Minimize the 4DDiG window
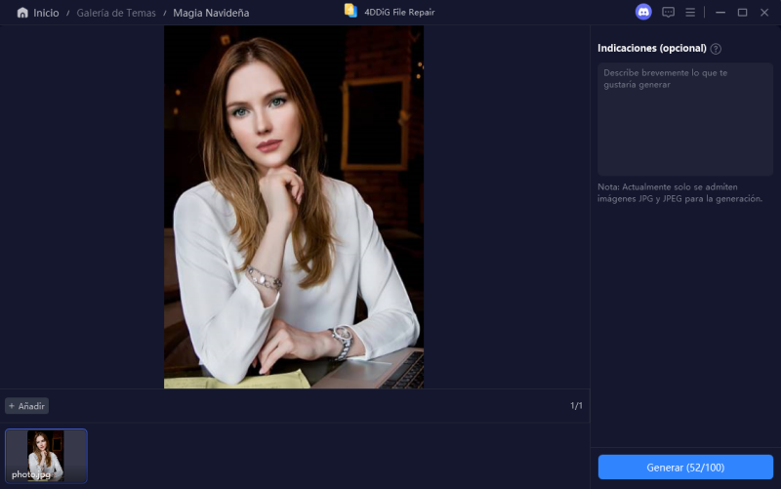 coord(720,13)
